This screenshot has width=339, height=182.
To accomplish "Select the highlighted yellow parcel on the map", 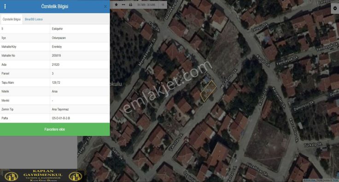I will tap(208, 91).
